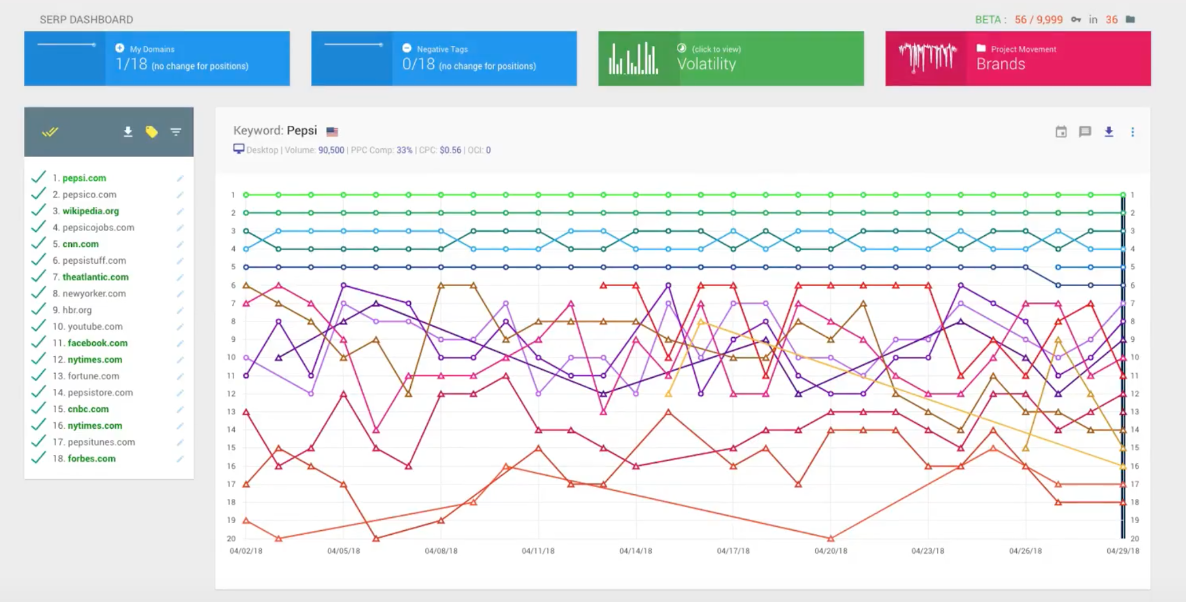Select the download icon in the domain list toolbar
This screenshot has width=1186, height=602.
coord(127,132)
